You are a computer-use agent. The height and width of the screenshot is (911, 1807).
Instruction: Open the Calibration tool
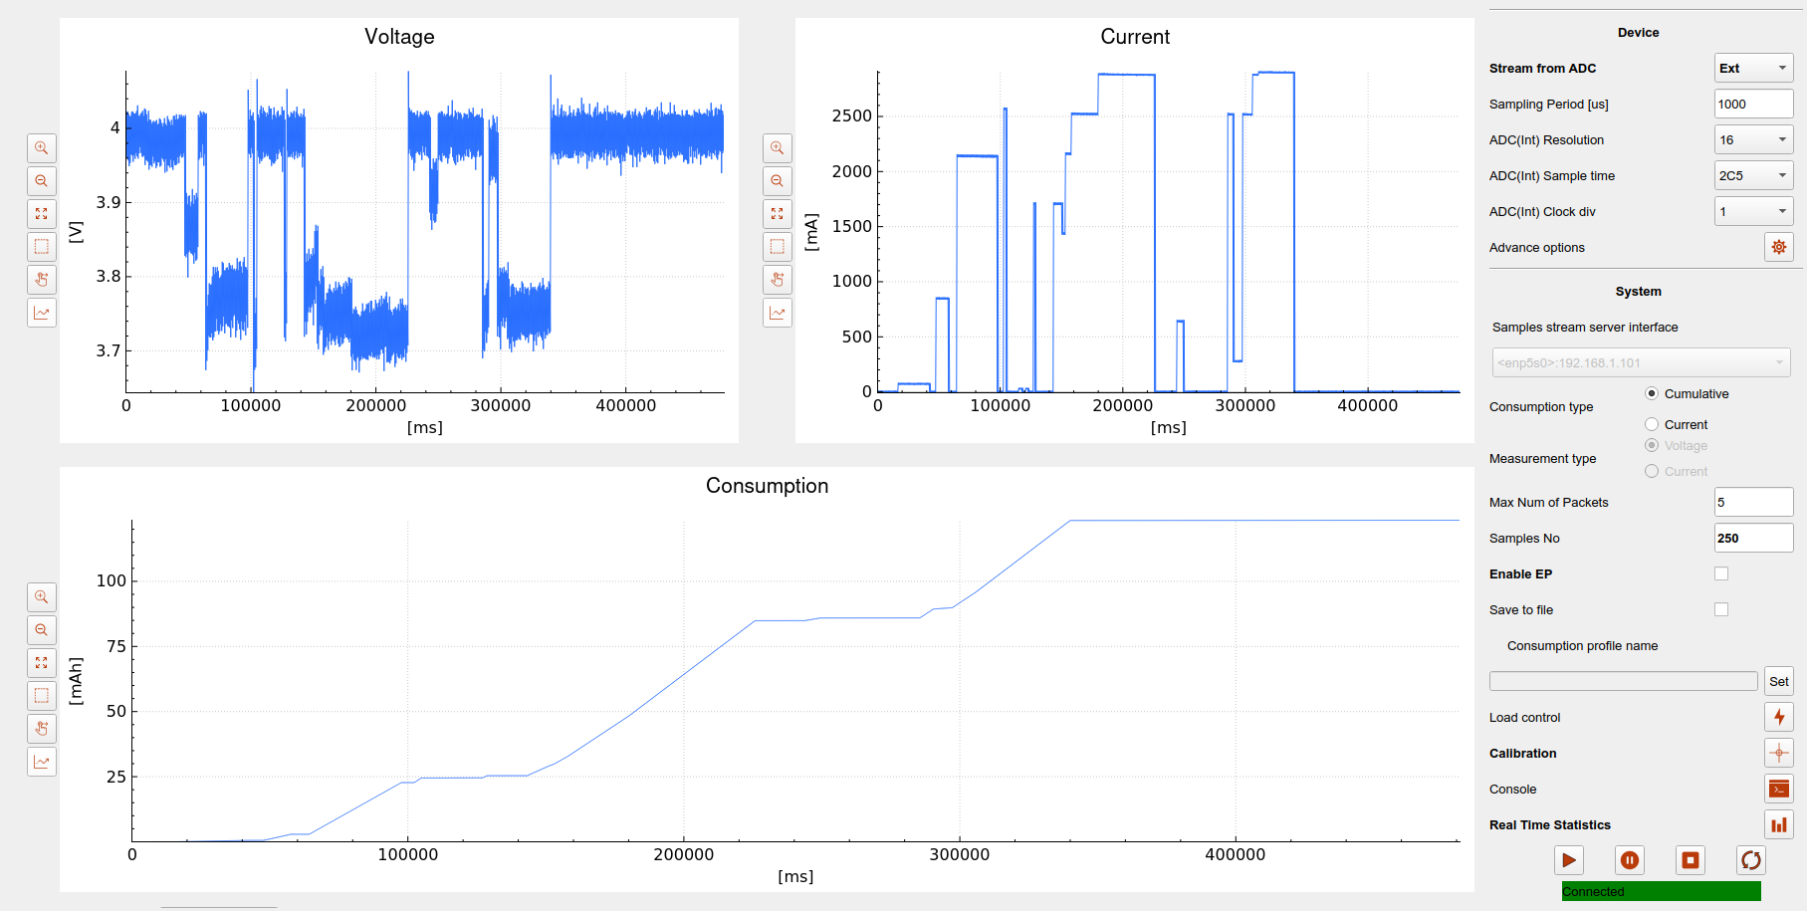(x=1779, y=753)
